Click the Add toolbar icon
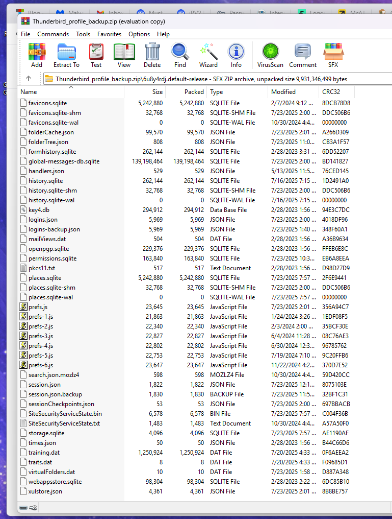The width and height of the screenshot is (392, 519). (37, 55)
